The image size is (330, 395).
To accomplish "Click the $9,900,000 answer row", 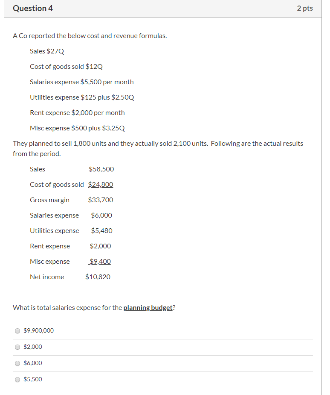I will pyautogui.click(x=162, y=330).
